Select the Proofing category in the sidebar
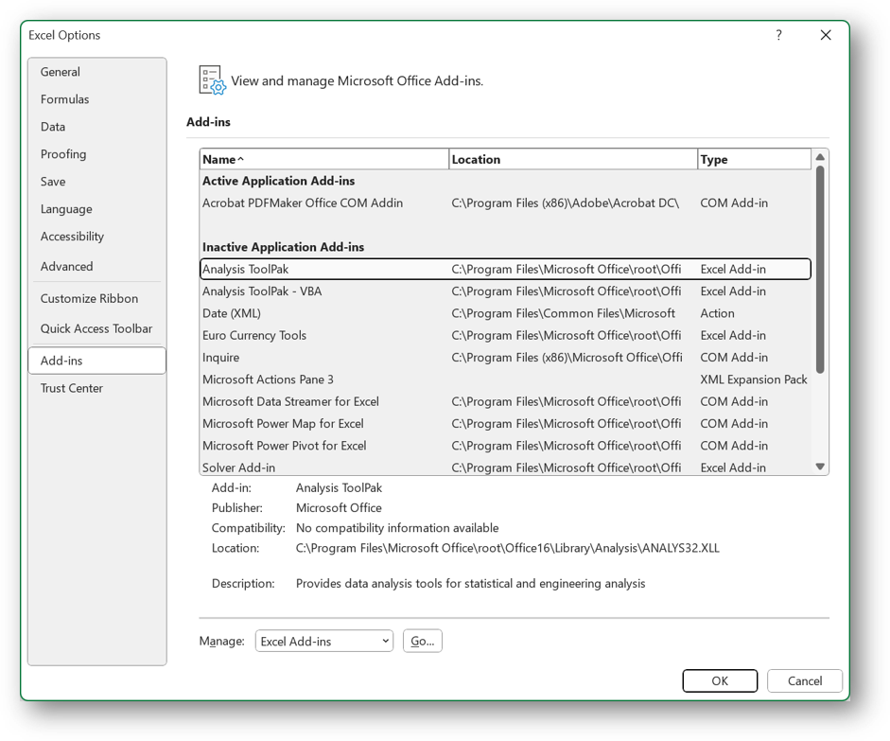This screenshot has height=741, width=890. pyautogui.click(x=63, y=153)
